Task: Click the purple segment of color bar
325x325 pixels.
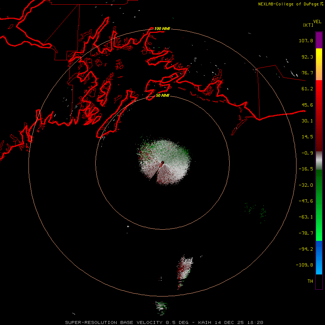Action: coord(319,40)
